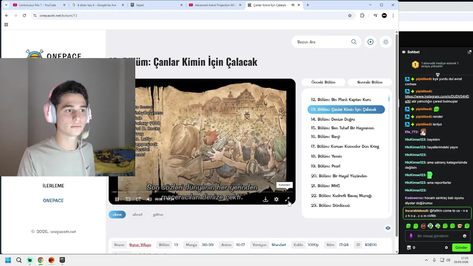Open 19. Bölüm: Pearl
Screen dimensions: 473x266
point(326,166)
